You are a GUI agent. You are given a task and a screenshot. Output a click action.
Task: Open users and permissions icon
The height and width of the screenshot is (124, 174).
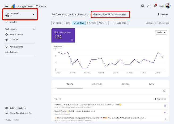[x=149, y=6]
